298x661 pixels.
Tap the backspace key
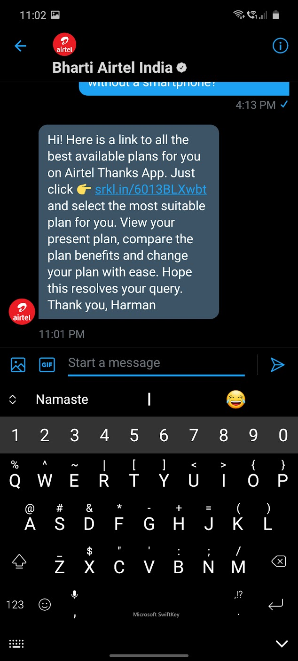[279, 561]
